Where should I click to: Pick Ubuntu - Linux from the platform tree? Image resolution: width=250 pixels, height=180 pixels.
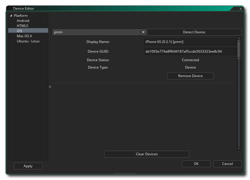click(x=28, y=41)
